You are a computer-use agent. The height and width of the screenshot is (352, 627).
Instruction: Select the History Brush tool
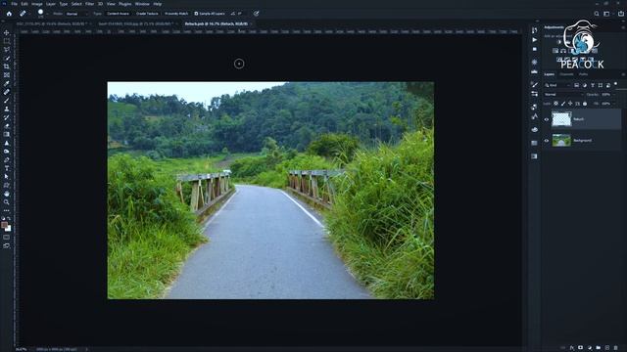7,117
